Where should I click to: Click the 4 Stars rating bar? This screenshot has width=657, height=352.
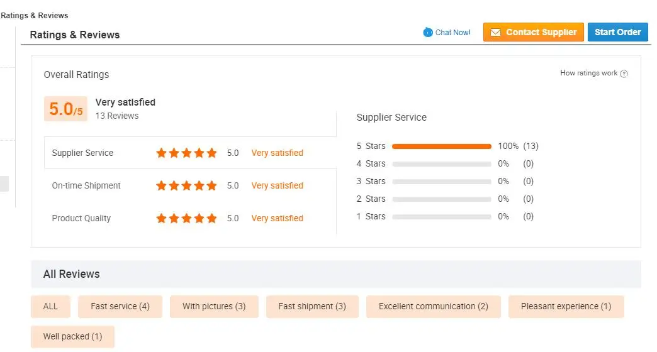coord(442,163)
